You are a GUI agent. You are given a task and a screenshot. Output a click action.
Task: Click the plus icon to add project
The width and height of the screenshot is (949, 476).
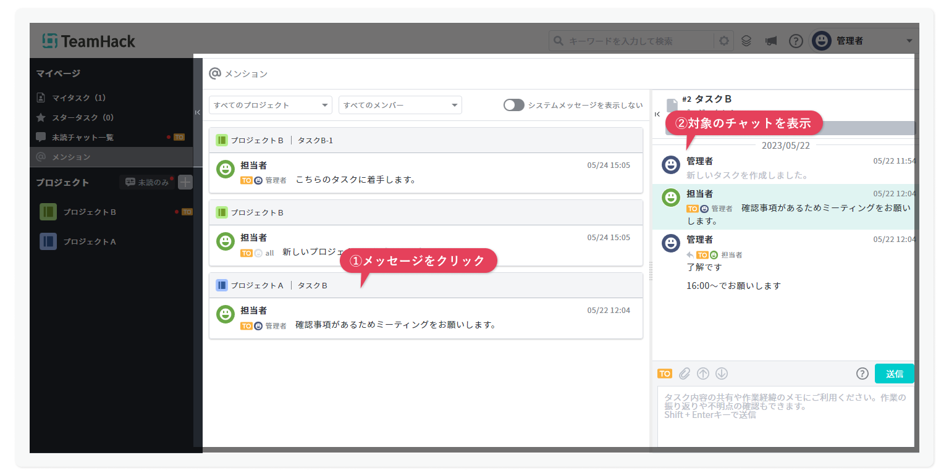pyautogui.click(x=185, y=182)
